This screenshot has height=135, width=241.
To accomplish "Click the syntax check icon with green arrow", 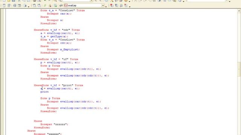I will [x=55, y=6].
